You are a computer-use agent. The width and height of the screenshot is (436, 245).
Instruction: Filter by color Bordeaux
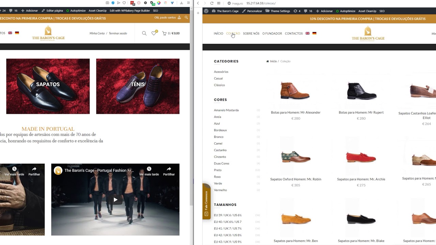point(220,130)
